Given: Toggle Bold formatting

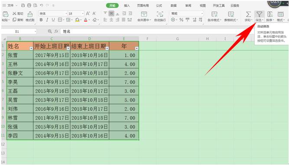Looking at the screenshot, I should [x=41, y=20].
